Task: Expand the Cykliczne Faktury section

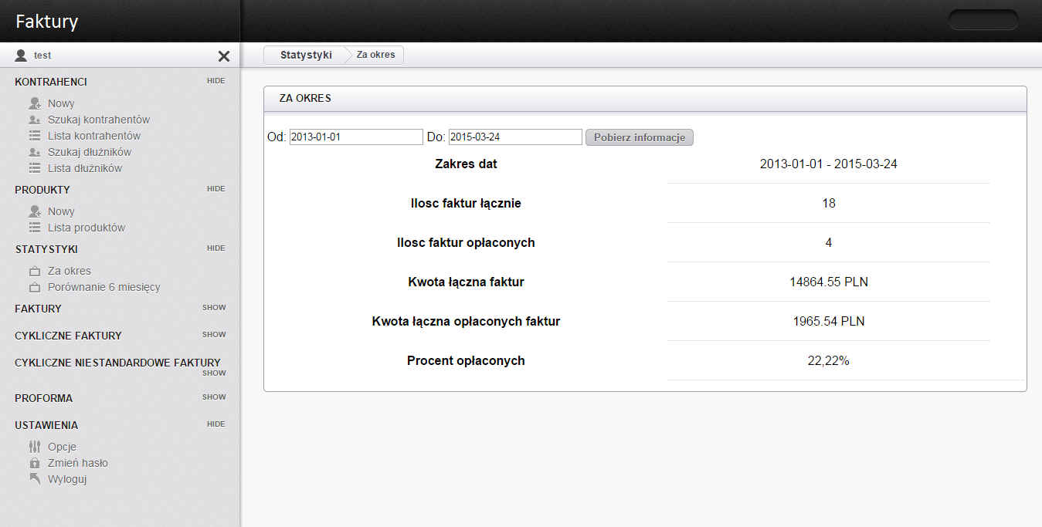Action: tap(214, 335)
